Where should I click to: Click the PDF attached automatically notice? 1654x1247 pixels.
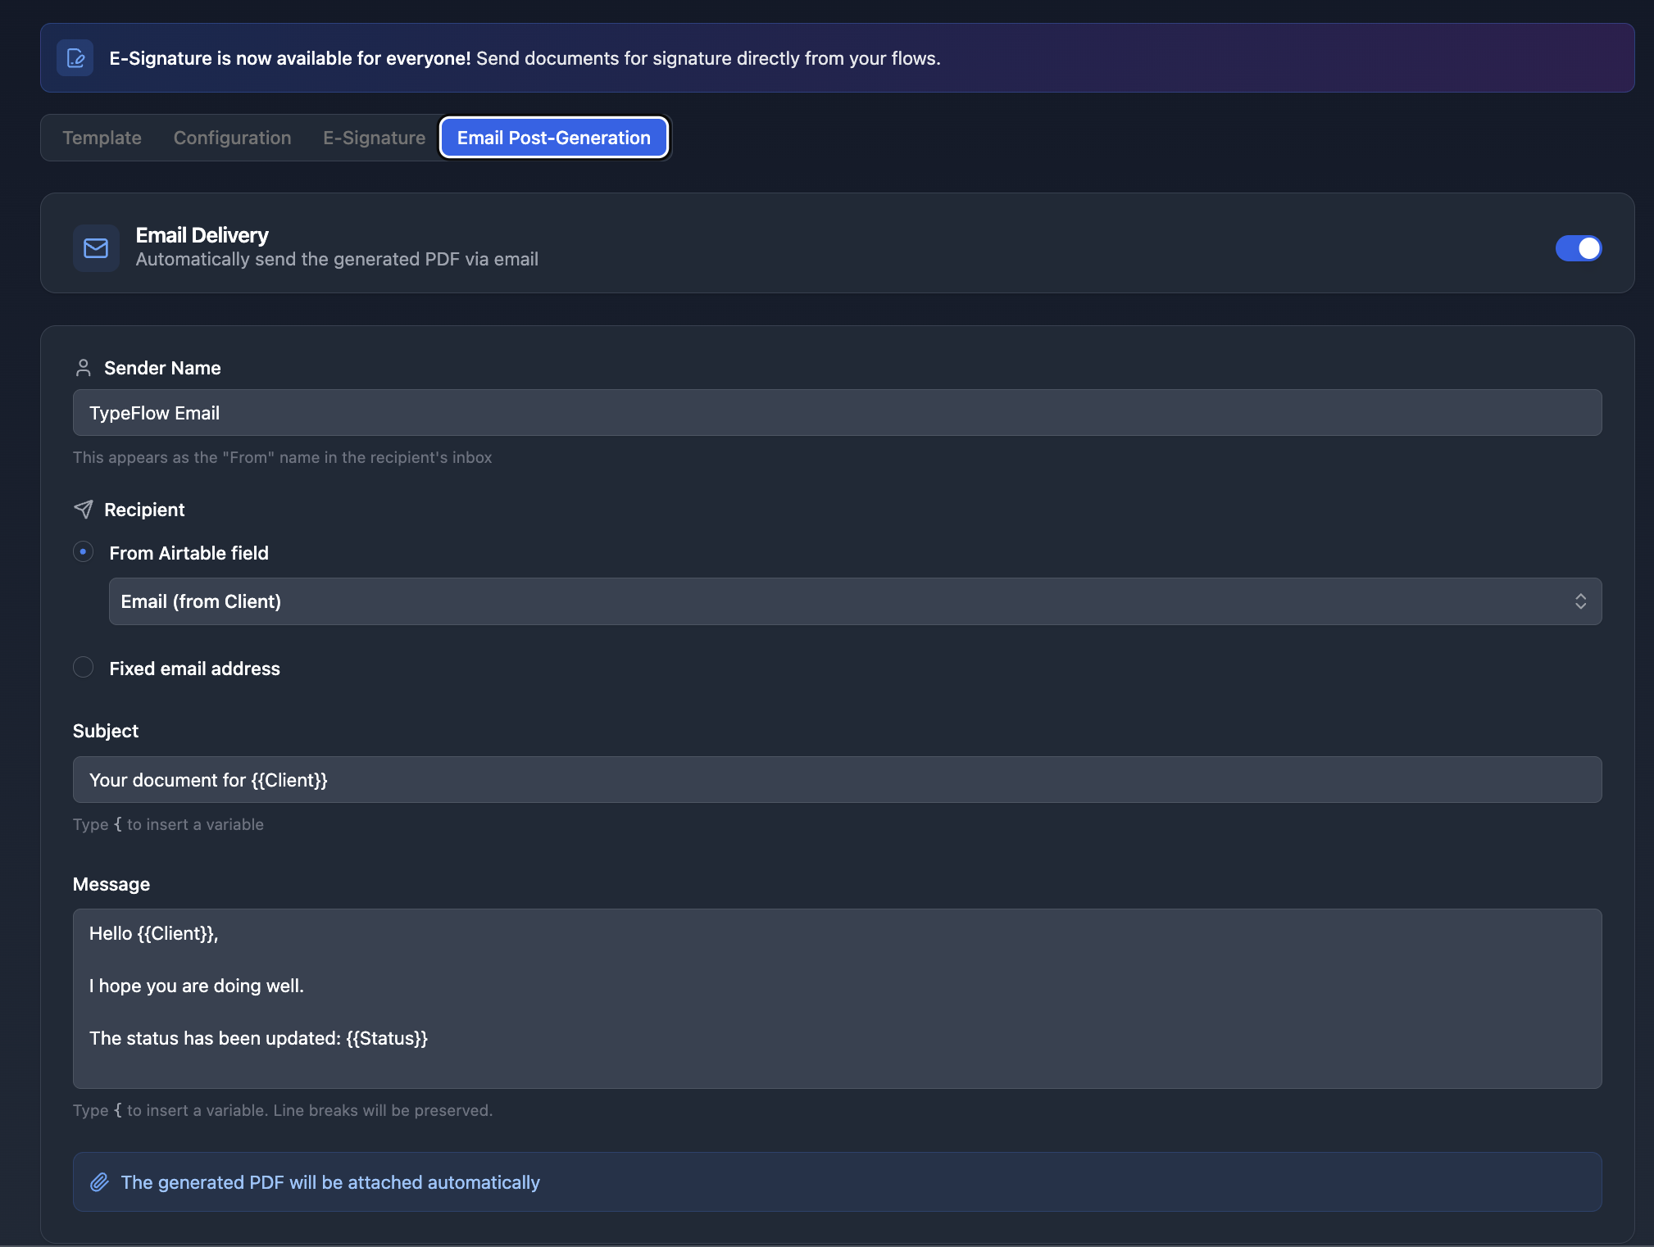click(x=330, y=1182)
